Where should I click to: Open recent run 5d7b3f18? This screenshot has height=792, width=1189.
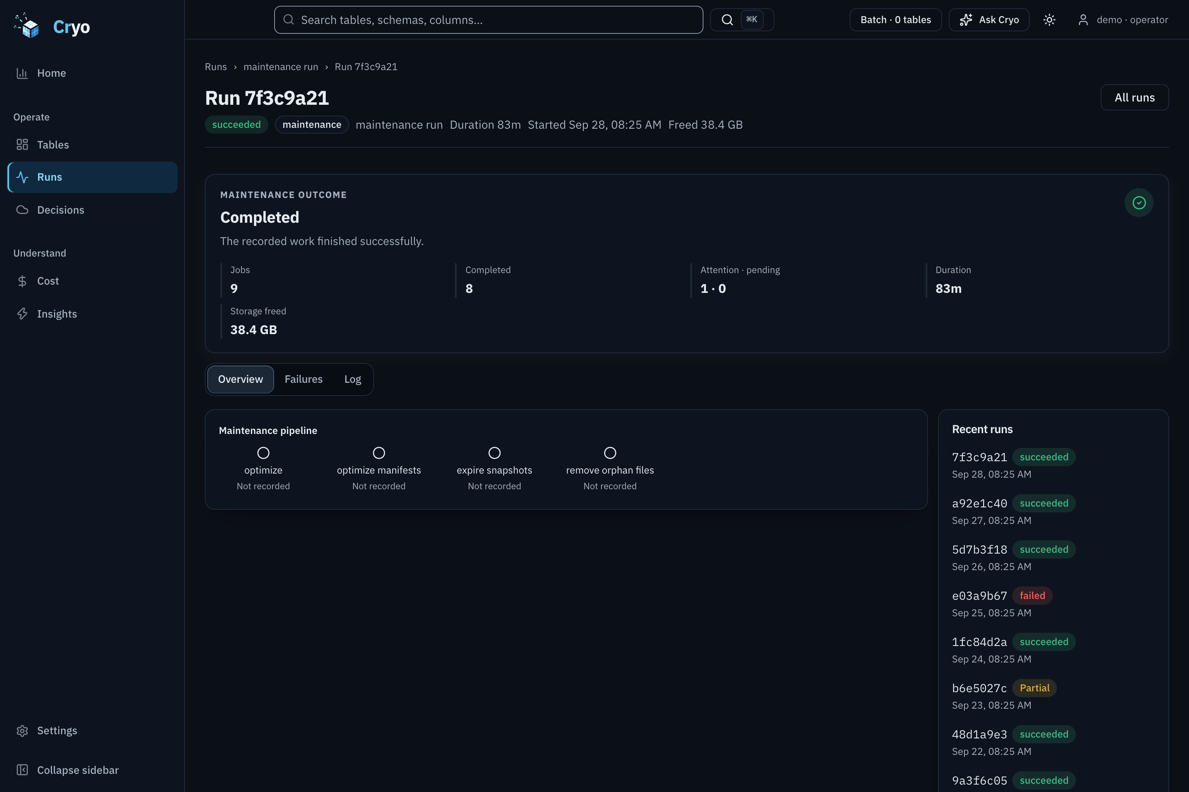coord(979,549)
